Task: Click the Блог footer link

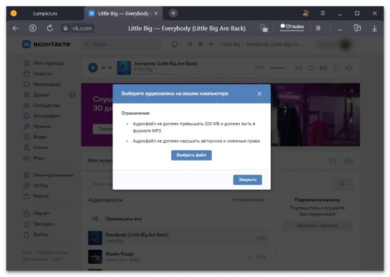Action: (x=27, y=253)
